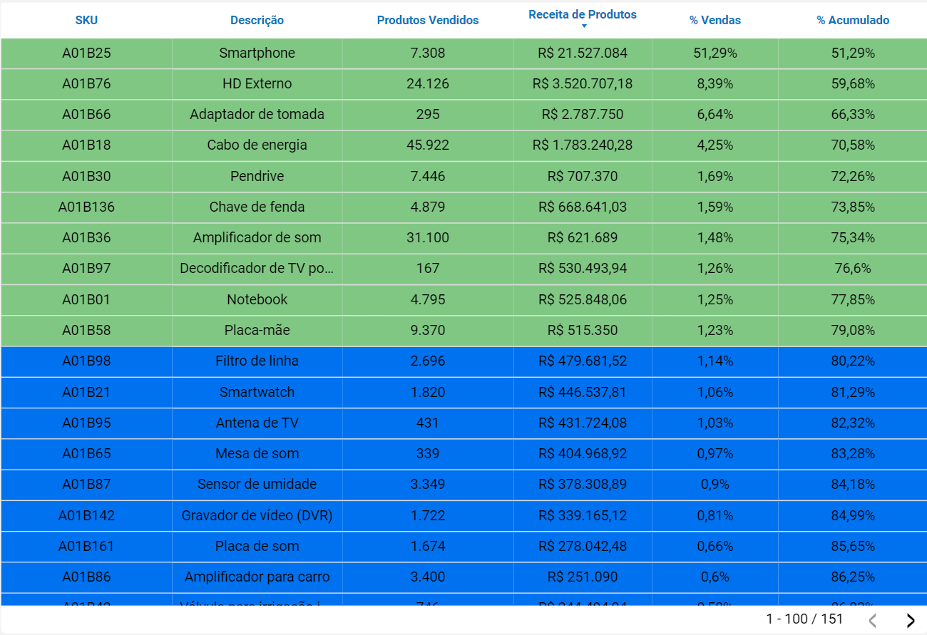
Task: Click the R$ 21.527.084 revenue cell
Action: point(583,53)
